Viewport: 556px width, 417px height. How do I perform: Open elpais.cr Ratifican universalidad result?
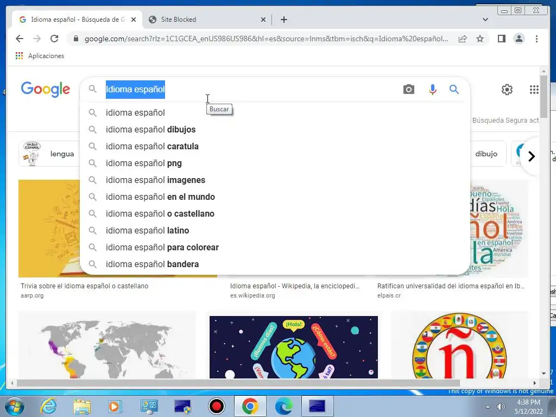tap(451, 286)
